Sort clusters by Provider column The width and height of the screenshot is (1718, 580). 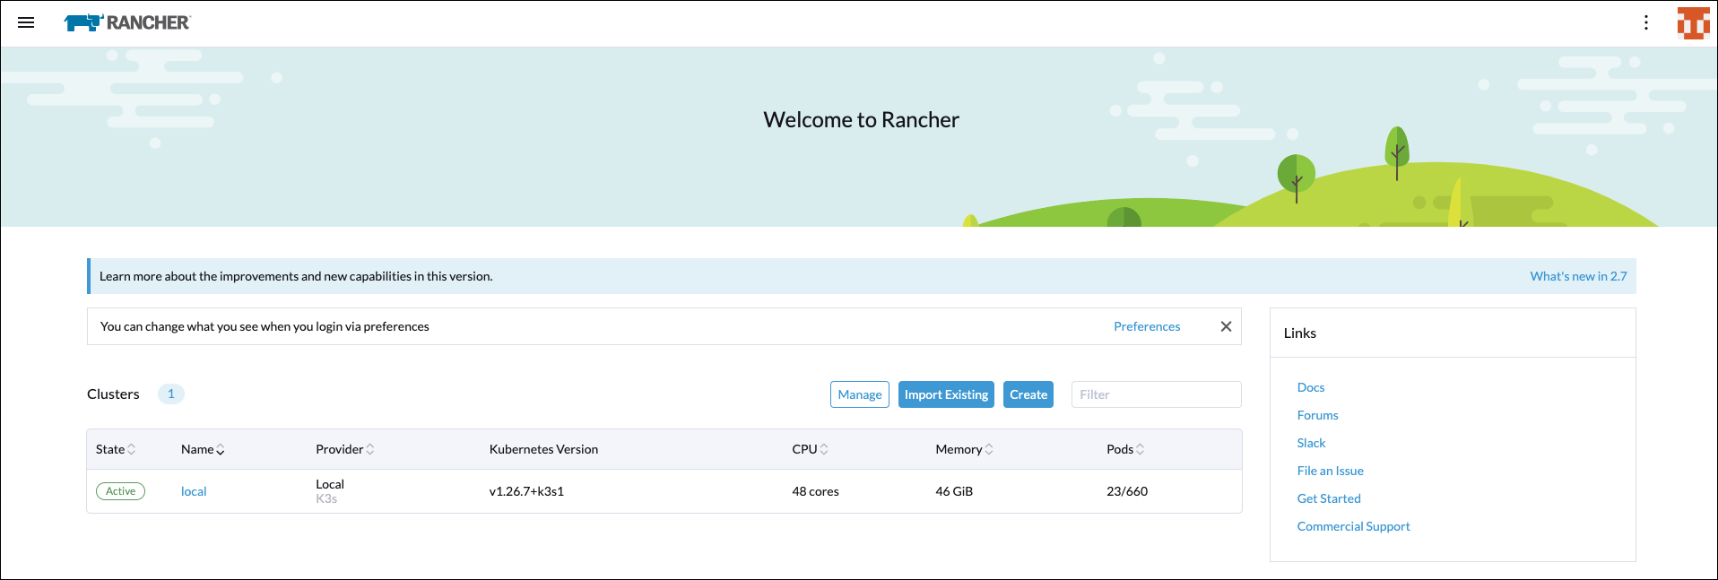(345, 449)
